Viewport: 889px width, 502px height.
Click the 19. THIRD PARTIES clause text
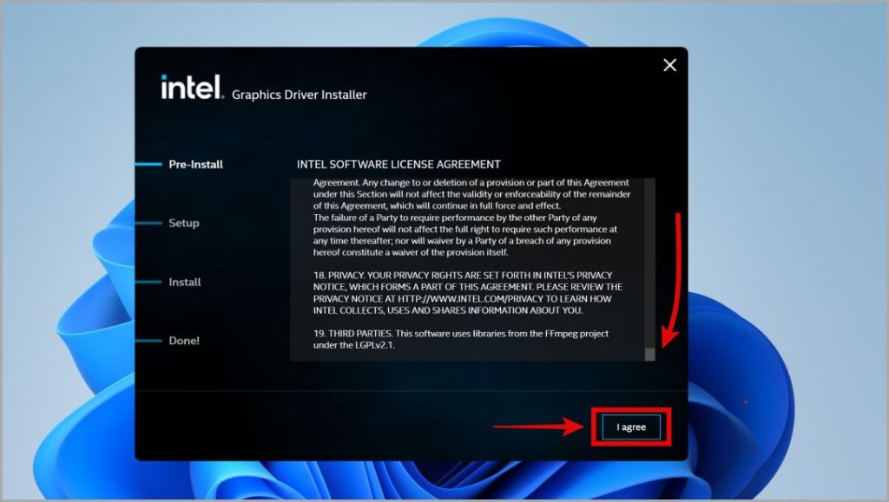460,339
